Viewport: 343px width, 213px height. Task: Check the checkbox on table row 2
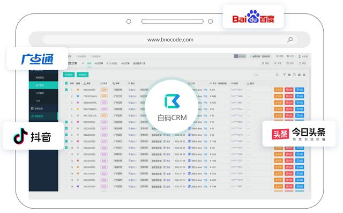(66, 96)
